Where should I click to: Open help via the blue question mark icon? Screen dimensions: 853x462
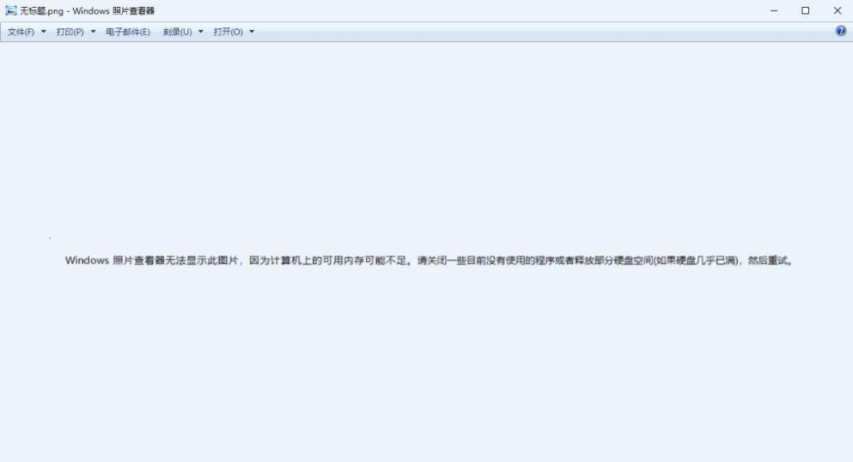coord(840,31)
